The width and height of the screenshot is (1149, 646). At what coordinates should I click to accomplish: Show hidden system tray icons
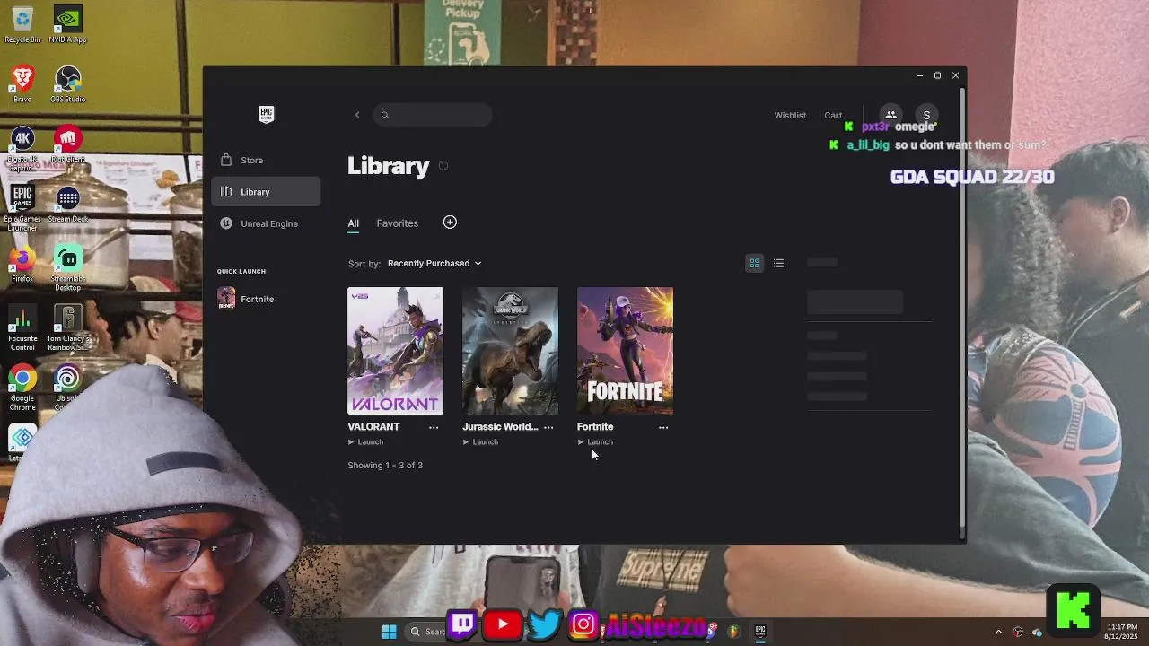[998, 632]
